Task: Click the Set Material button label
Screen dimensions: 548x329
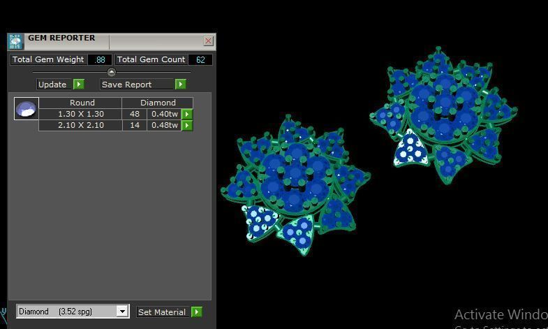Action: [163, 312]
